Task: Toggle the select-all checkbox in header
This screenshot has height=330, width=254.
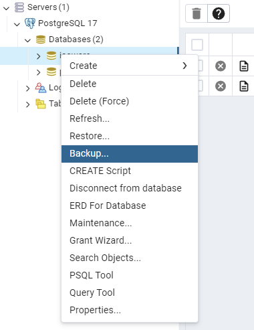Action: tap(197, 45)
